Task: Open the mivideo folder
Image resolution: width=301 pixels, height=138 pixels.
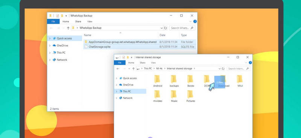Action: click(158, 96)
